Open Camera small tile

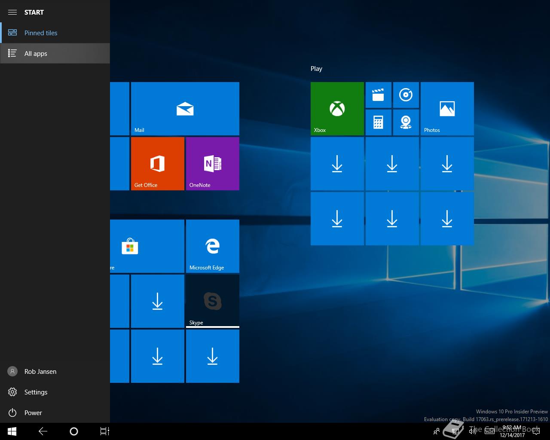406,122
